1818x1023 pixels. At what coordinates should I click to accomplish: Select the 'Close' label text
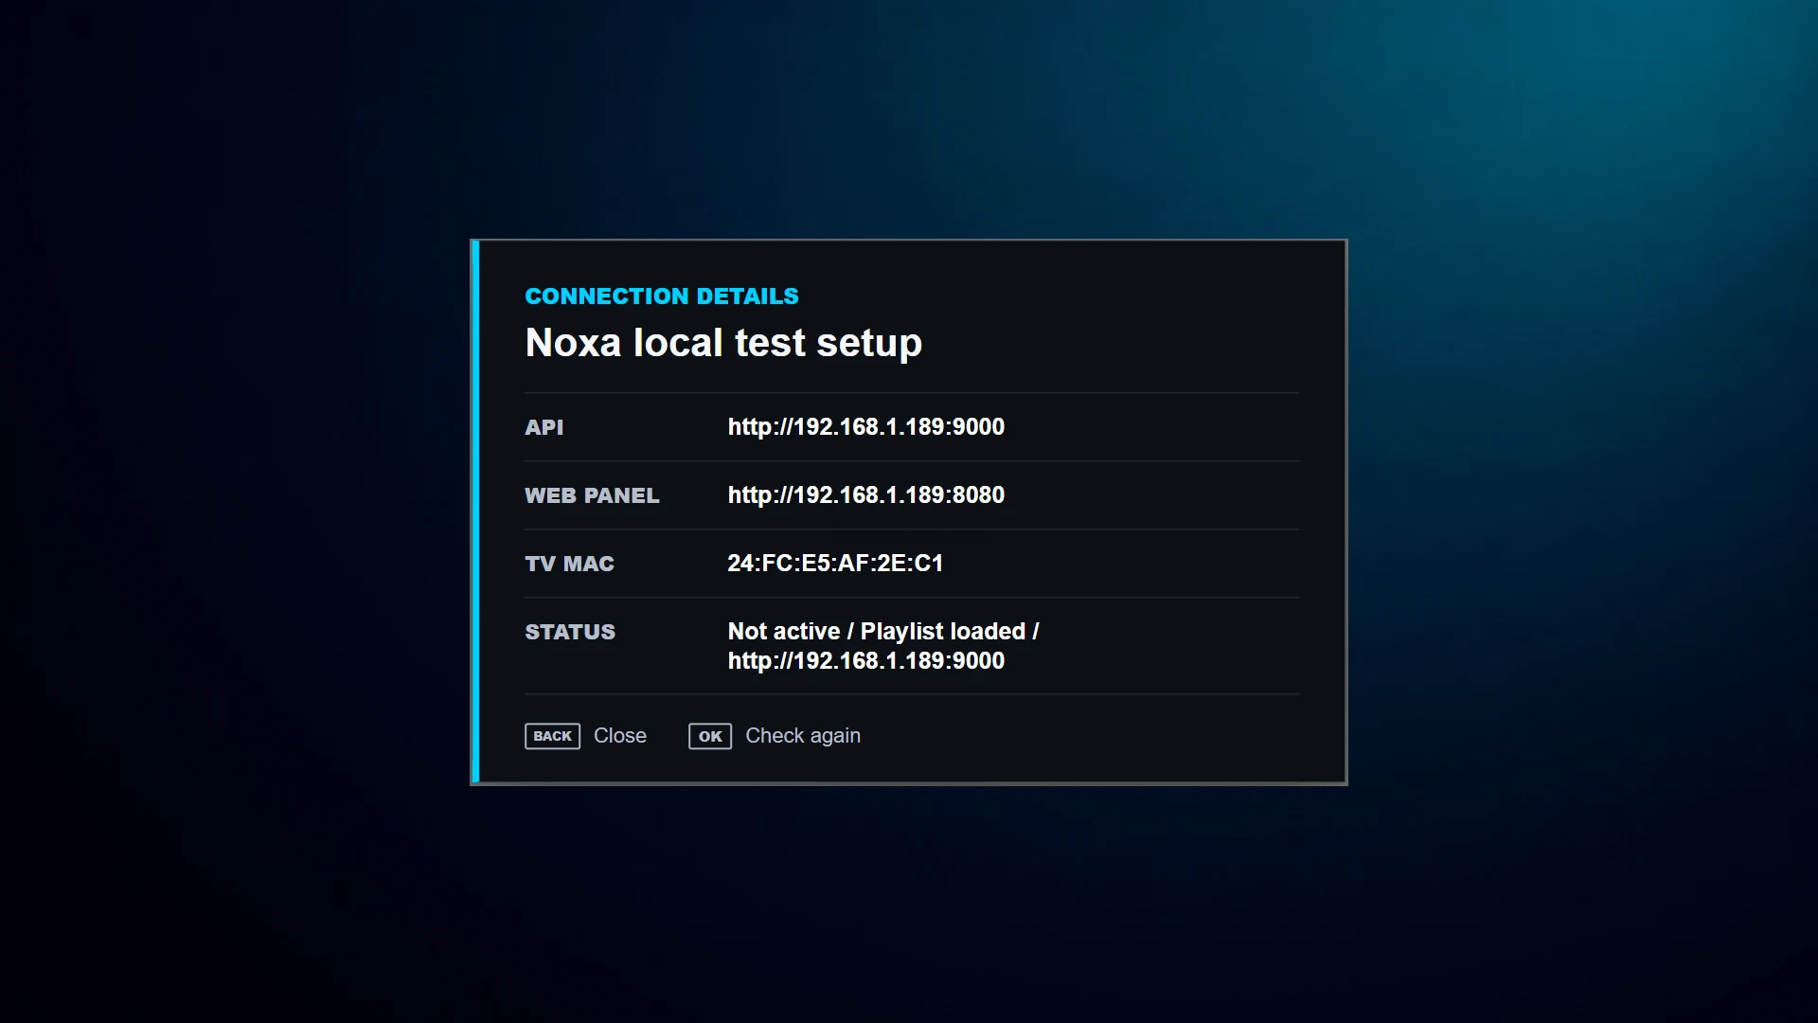click(x=620, y=736)
